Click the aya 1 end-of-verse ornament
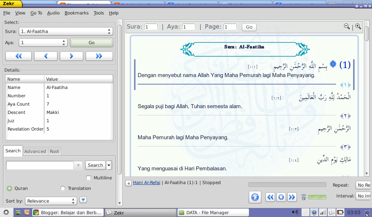 click(x=345, y=85)
